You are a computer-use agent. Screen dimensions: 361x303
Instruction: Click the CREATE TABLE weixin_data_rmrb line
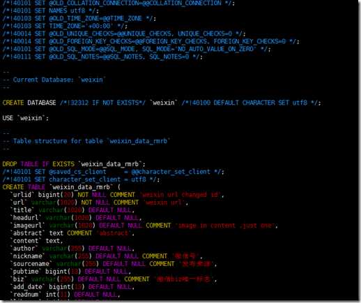(61, 187)
